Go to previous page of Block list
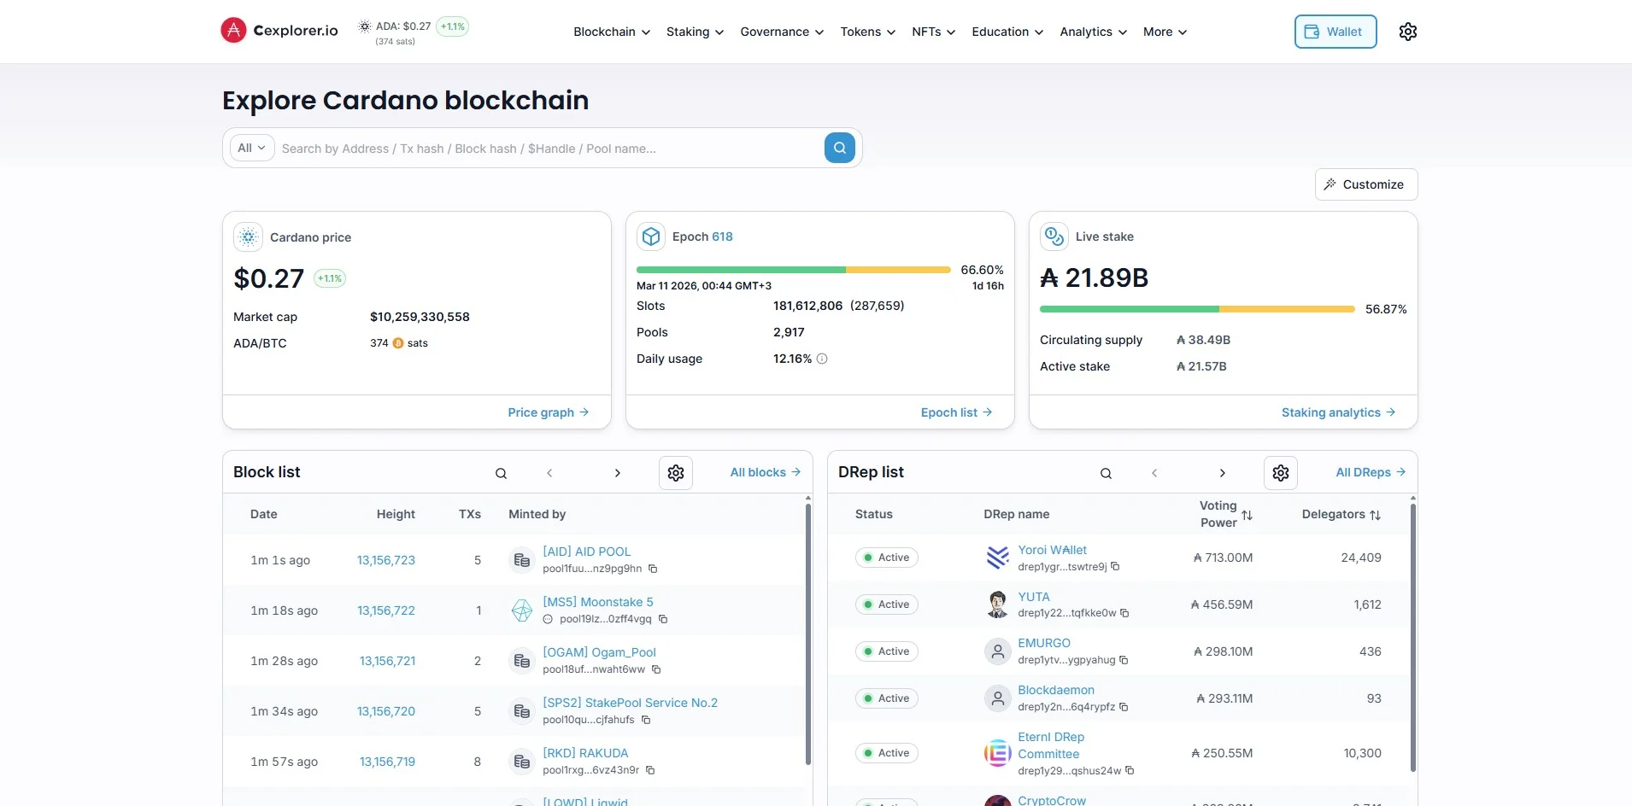Viewport: 1632px width, 806px height. 549,473
